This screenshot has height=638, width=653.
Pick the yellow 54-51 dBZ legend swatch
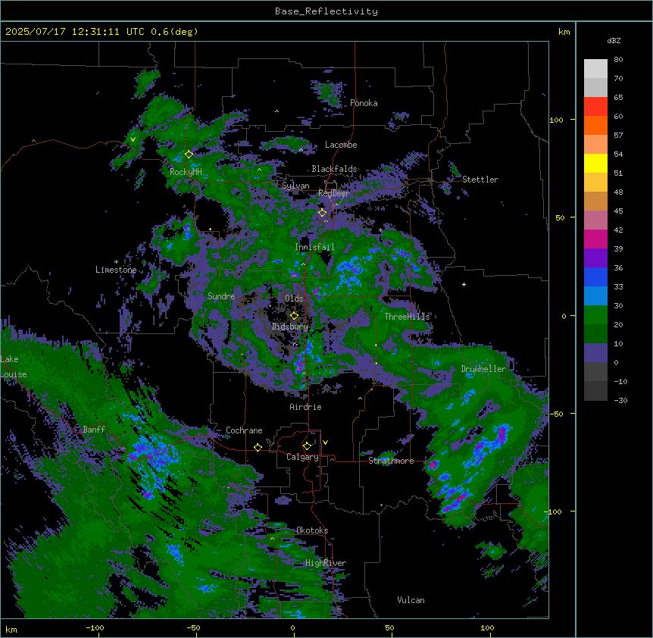(595, 164)
